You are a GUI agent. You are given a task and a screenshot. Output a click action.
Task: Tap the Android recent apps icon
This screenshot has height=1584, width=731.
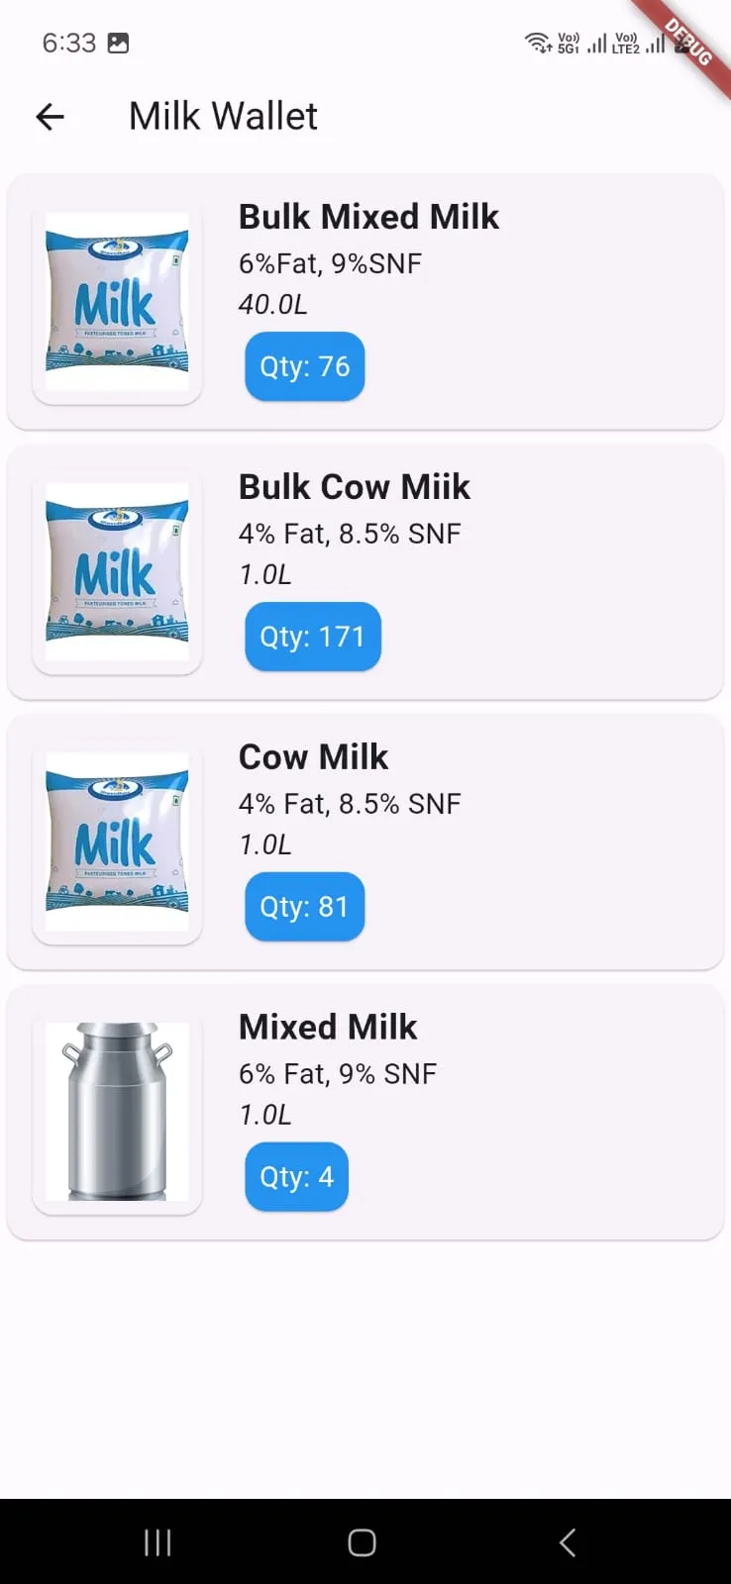tap(157, 1542)
